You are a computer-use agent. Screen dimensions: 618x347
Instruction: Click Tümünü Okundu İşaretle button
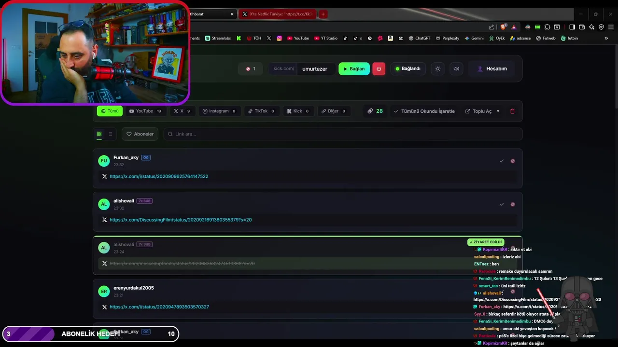[x=424, y=111]
